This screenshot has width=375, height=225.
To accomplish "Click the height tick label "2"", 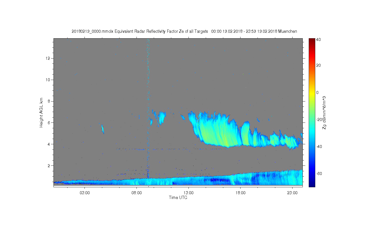I will click(49, 165).
